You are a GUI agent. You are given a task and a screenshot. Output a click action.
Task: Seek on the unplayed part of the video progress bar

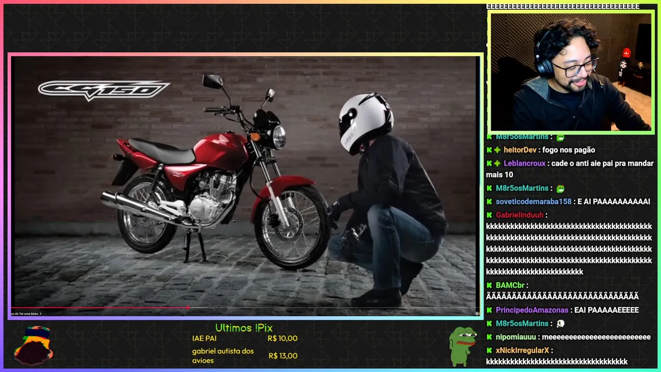334,307
